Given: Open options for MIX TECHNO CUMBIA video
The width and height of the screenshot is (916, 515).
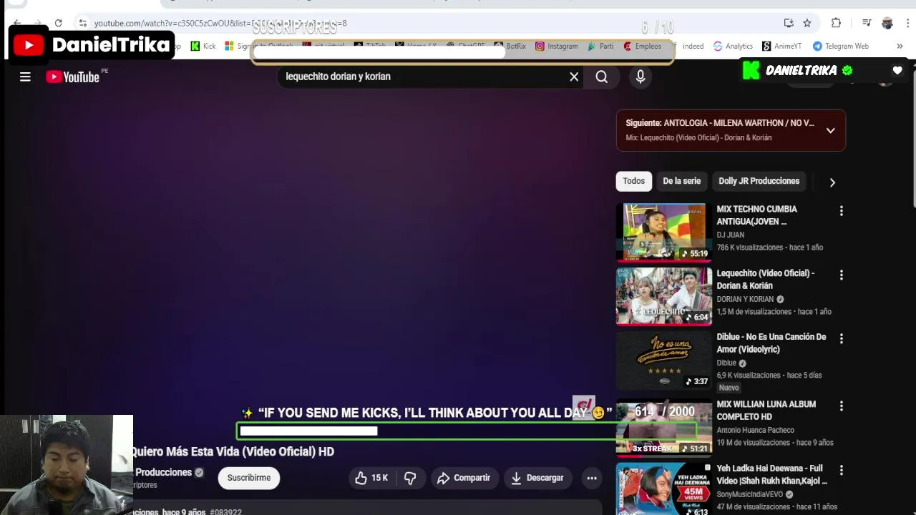Looking at the screenshot, I should [842, 210].
